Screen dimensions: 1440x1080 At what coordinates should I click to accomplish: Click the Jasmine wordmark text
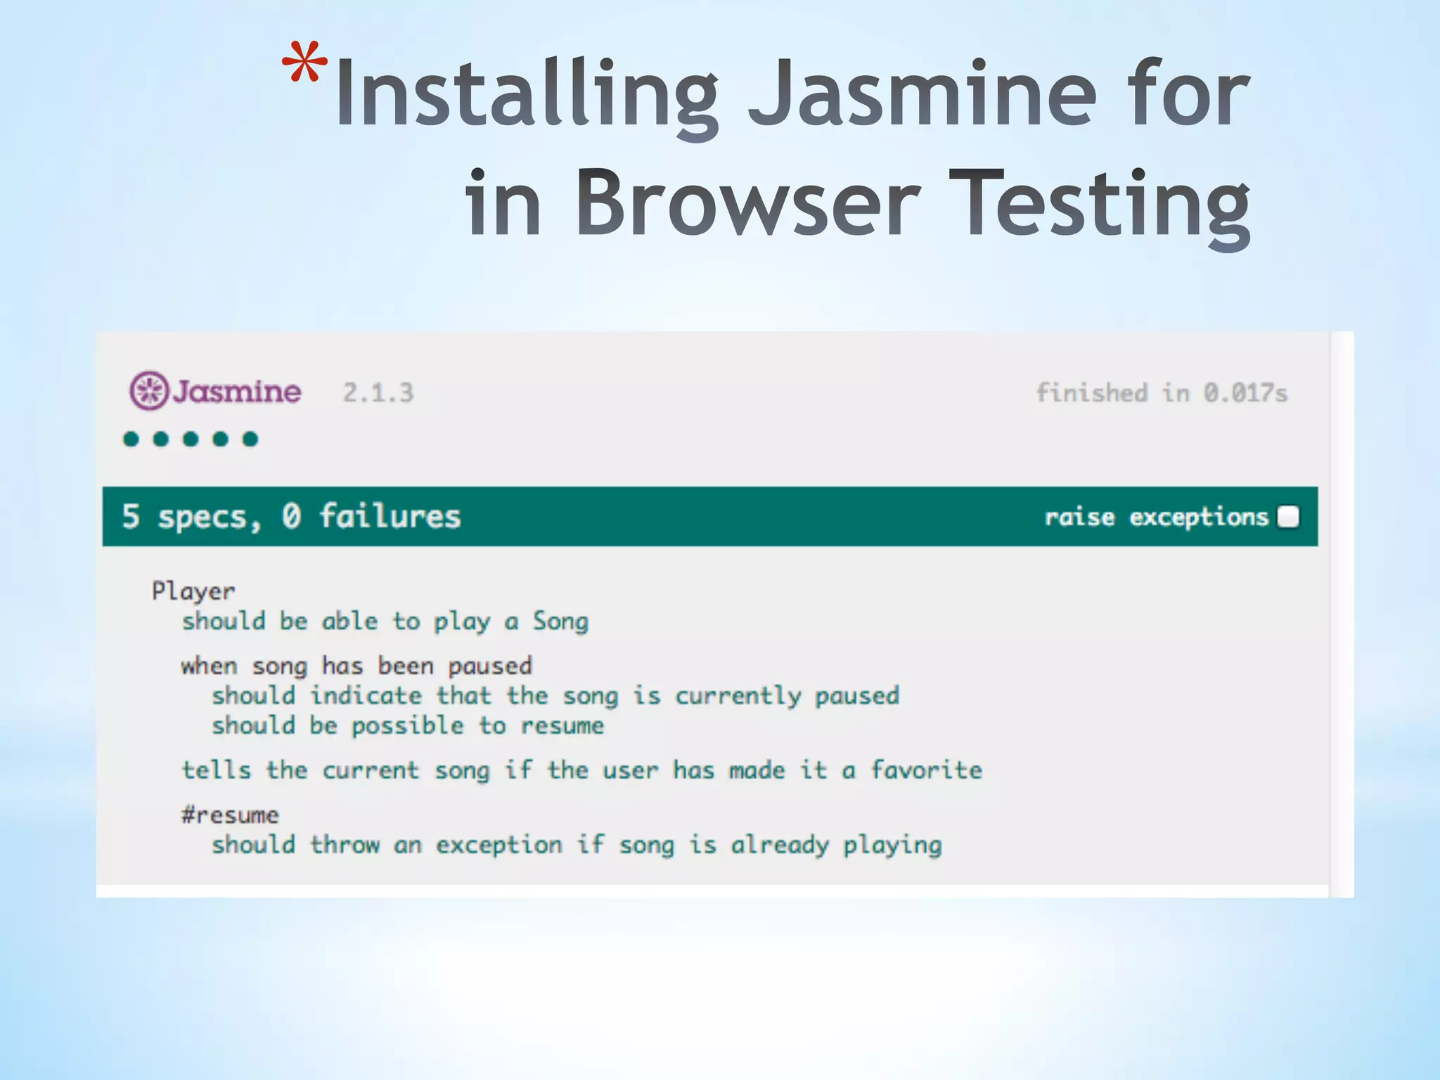(x=237, y=392)
